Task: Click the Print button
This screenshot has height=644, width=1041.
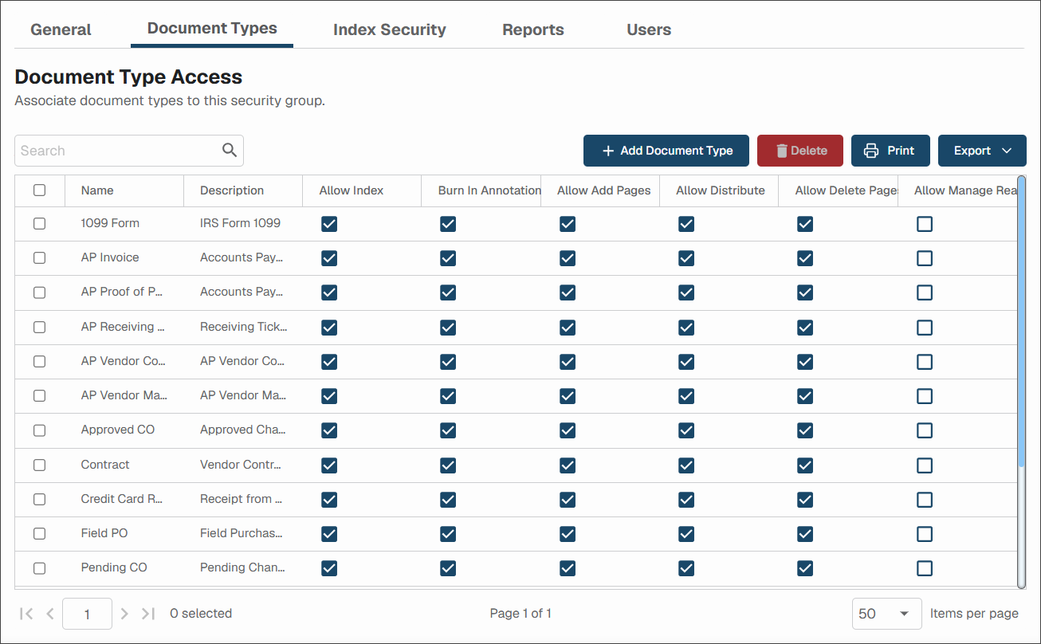Action: pyautogui.click(x=890, y=151)
